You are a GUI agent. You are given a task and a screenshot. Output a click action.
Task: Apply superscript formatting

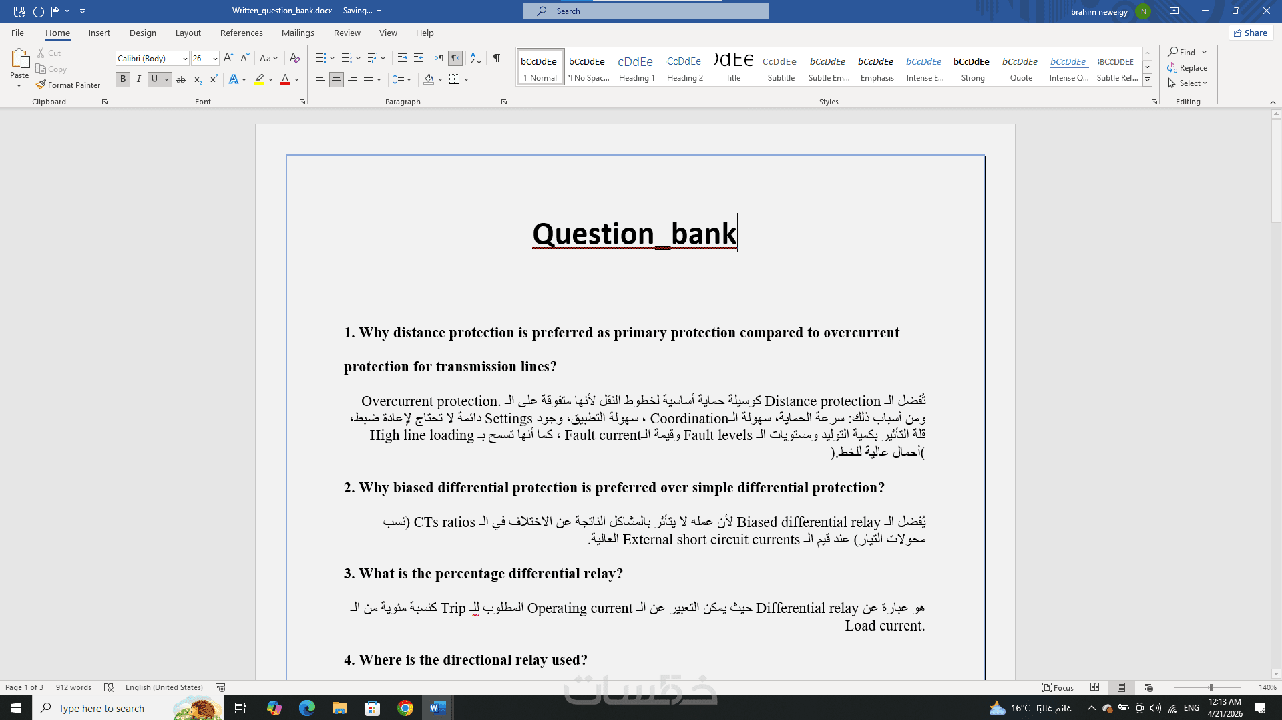[x=214, y=79]
